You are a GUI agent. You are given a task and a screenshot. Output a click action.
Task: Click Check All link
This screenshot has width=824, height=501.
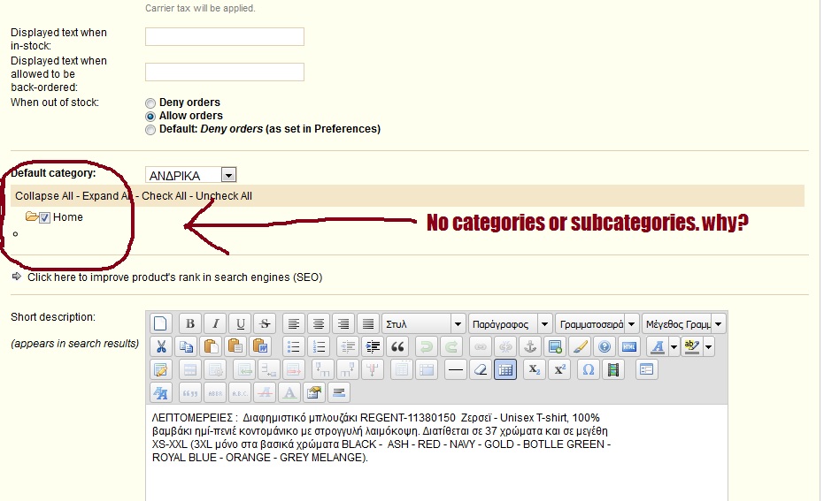click(x=164, y=195)
